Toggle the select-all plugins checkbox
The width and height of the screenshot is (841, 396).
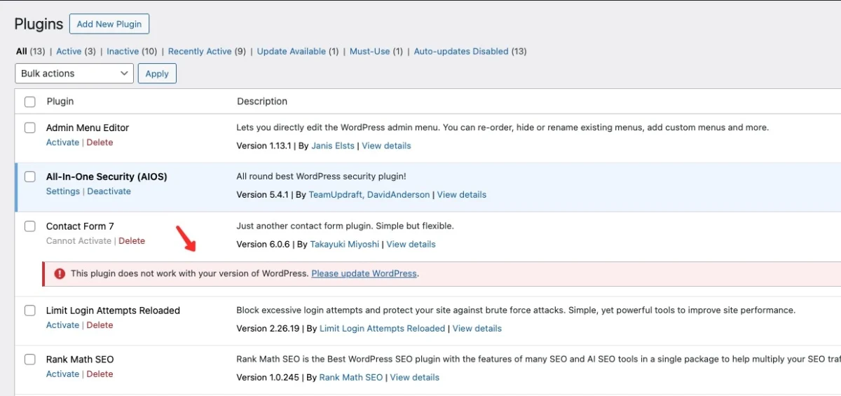(30, 102)
